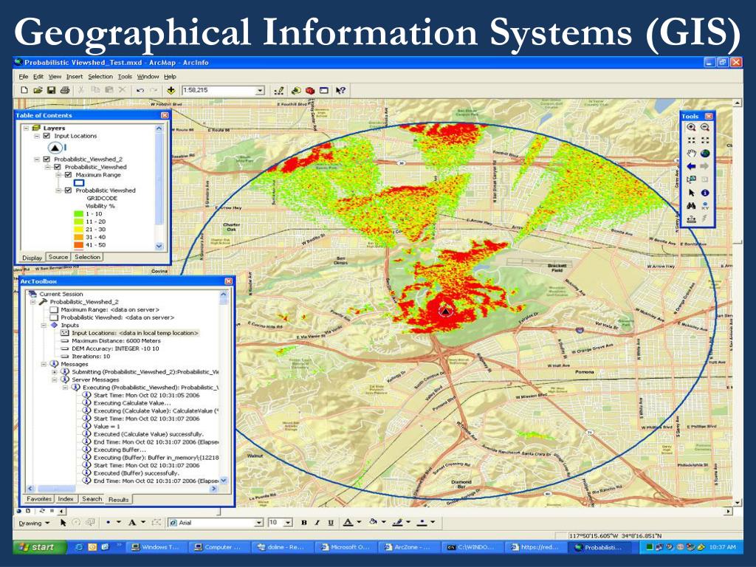This screenshot has height=567, width=756.
Task: Click the green 1 - 10 visibility swatch
Action: [78, 213]
